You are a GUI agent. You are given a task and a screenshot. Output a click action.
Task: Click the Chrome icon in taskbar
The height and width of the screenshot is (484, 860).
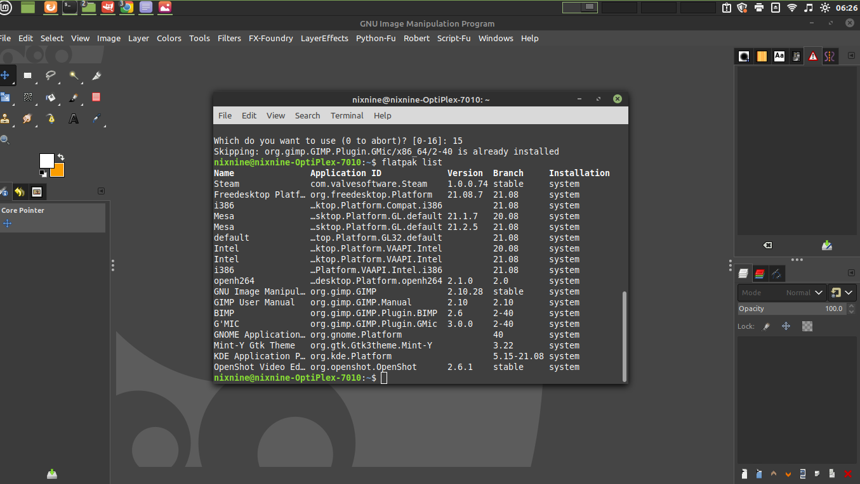click(x=127, y=8)
